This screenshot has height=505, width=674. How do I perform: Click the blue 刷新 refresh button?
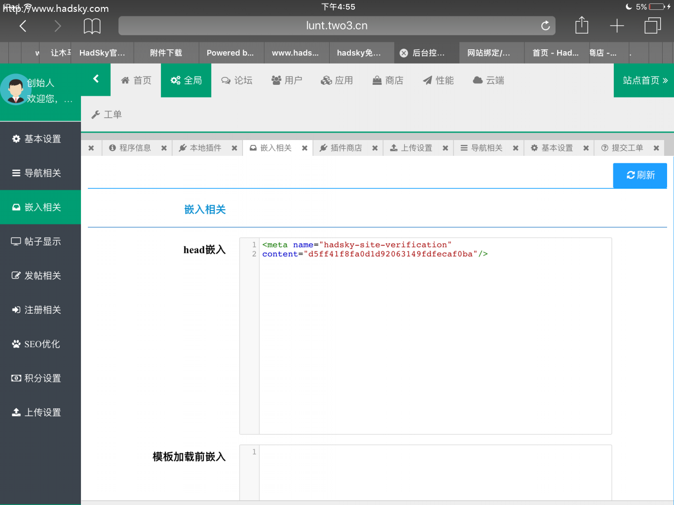tap(640, 175)
